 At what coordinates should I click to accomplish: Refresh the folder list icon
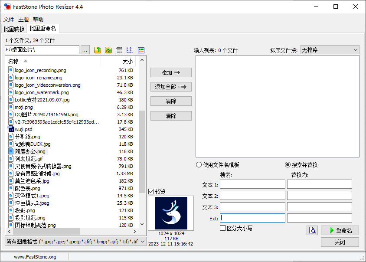pos(108,50)
